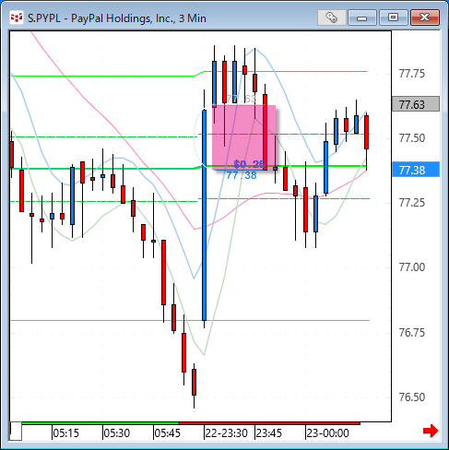The height and width of the screenshot is (450, 449).
Task: Click the 77.25 price axis label
Action: pos(412,203)
